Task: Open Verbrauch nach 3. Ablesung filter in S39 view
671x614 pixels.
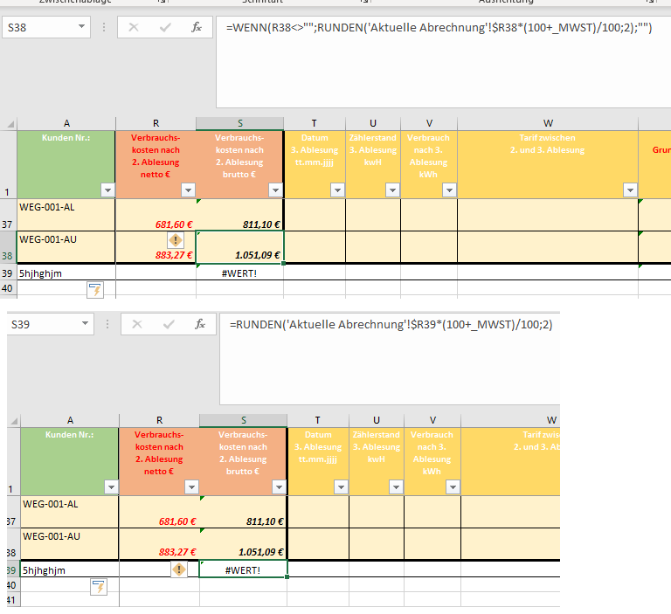Action: 453,487
